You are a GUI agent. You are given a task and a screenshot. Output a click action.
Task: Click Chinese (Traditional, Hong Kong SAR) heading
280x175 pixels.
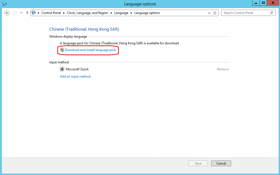point(84,29)
